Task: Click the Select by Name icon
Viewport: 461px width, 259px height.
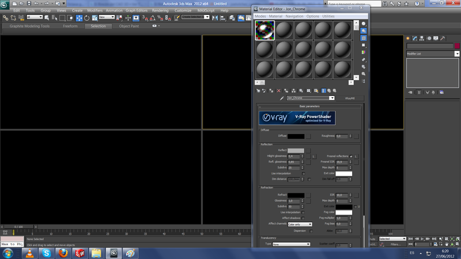Action: point(55,18)
